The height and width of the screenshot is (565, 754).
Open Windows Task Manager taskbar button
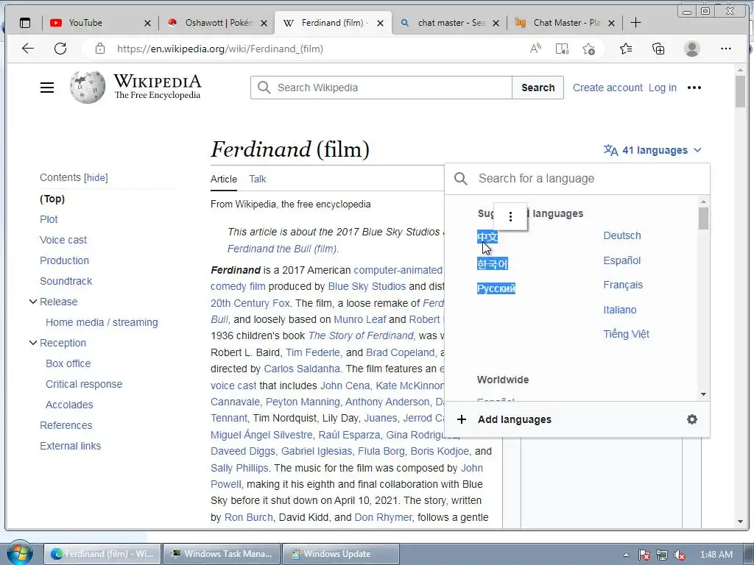pyautogui.click(x=221, y=554)
